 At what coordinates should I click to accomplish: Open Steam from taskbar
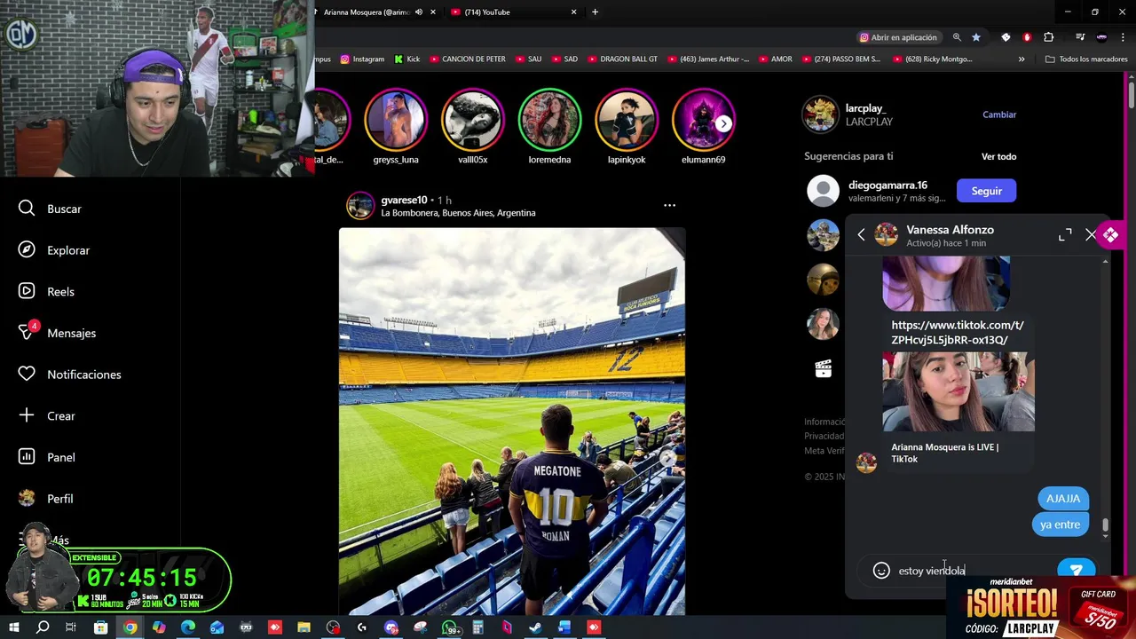point(535,627)
